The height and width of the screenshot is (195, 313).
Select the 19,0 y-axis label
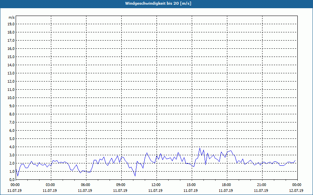click(x=11, y=24)
